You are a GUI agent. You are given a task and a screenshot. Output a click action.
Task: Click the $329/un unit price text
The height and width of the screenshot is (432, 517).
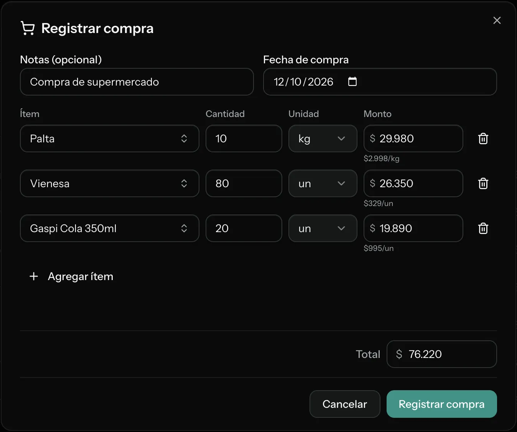(x=379, y=203)
